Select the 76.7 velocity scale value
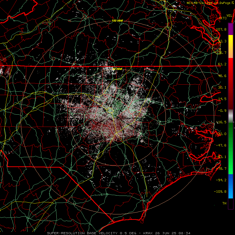 point(222,52)
